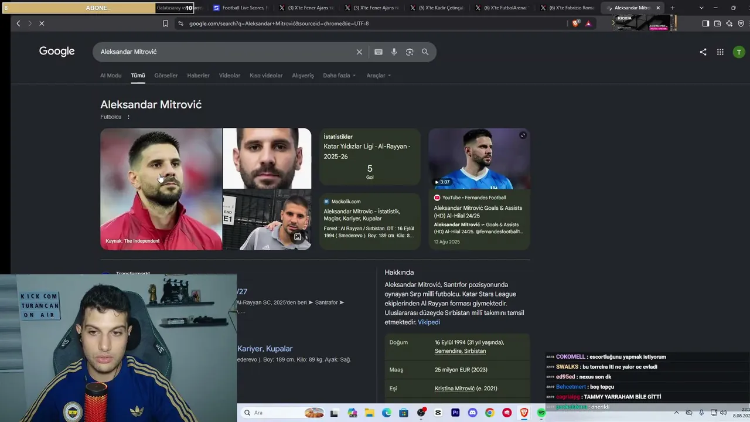
Task: Open Google Chrome from the taskbar
Action: [x=489, y=413]
